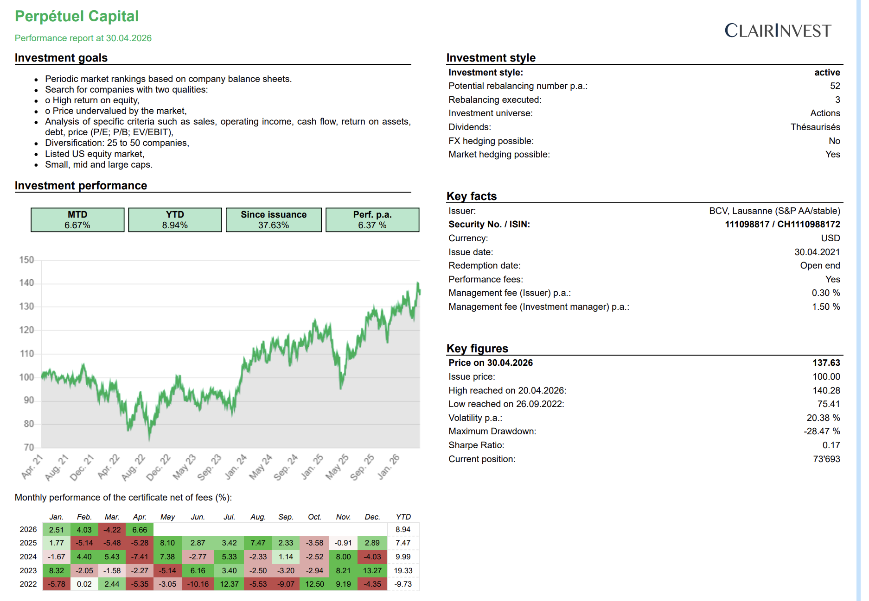The image size is (869, 601).
Task: Click the Investment performance heading
Action: coord(81,186)
